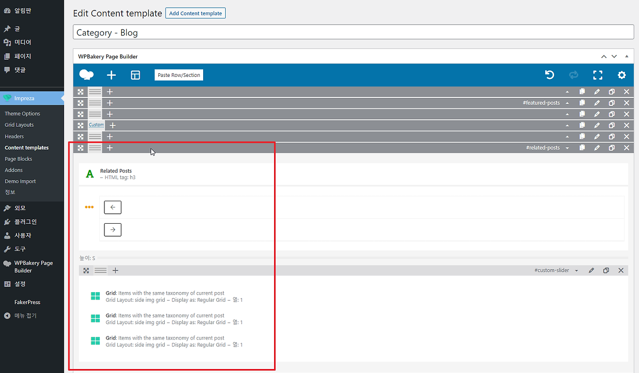This screenshot has width=639, height=373.
Task: Edit the Custom layout row
Action: 597,125
